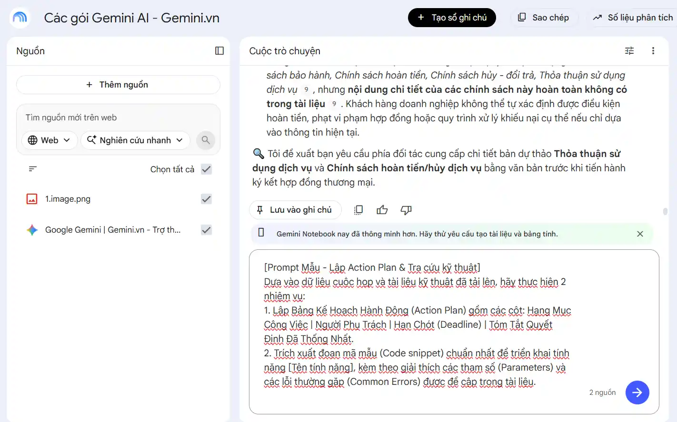Screen dimensions: 677x422
Task: Open the 1.image.png source
Action: point(68,199)
